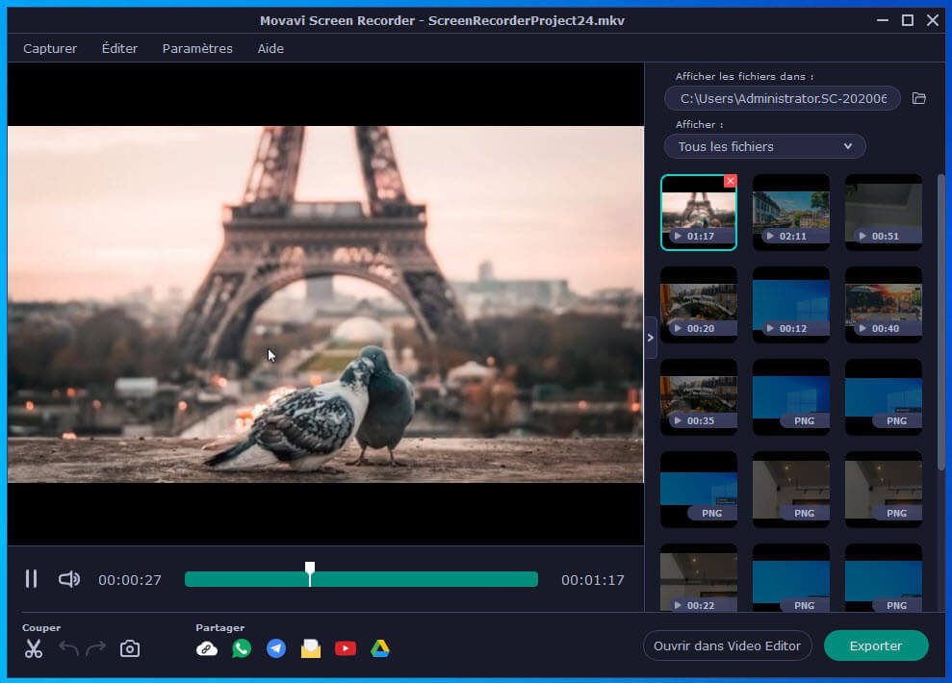Viewport: 952px width, 683px height.
Task: Mute the audio with the speaker icon
Action: point(68,579)
